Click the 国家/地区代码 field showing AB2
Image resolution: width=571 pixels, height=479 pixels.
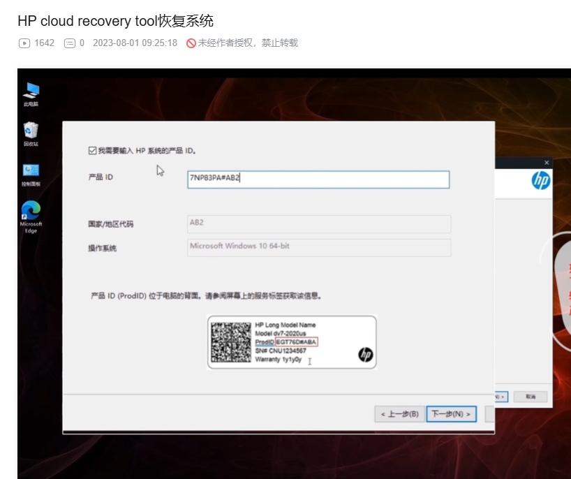coord(319,224)
